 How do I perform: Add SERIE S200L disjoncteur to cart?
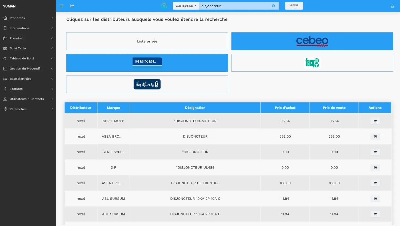click(375, 152)
